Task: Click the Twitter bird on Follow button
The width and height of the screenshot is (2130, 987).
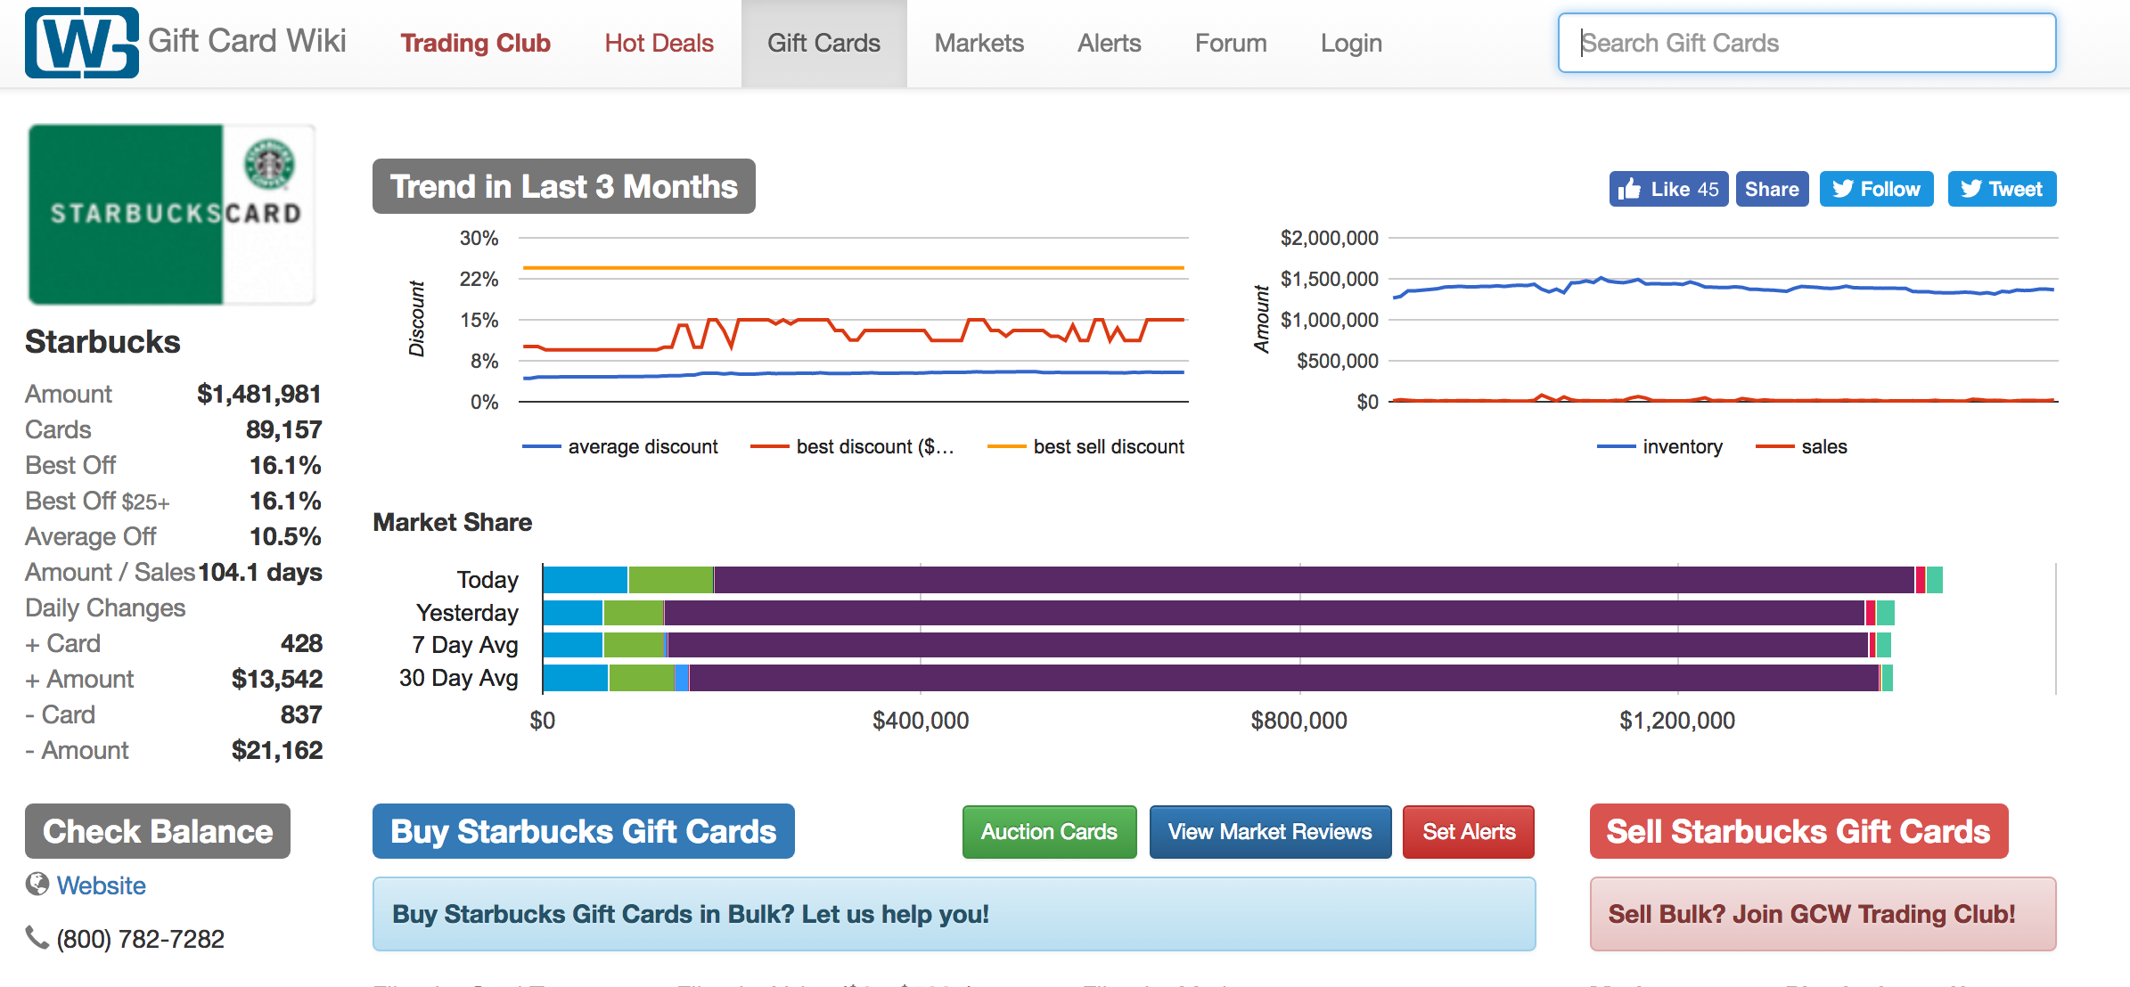Action: 1842,189
